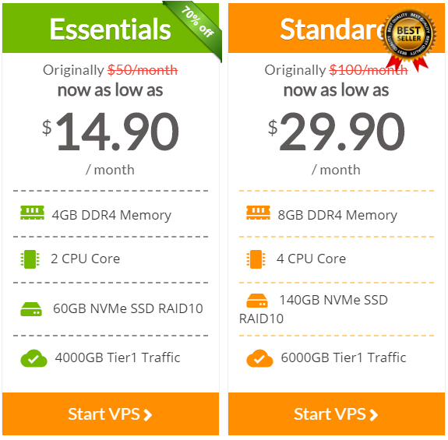Click the struck-through $50/month original price

pyautogui.click(x=143, y=70)
